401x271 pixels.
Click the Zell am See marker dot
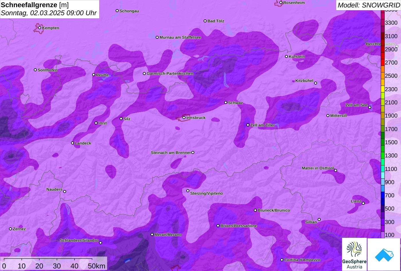click(370, 108)
